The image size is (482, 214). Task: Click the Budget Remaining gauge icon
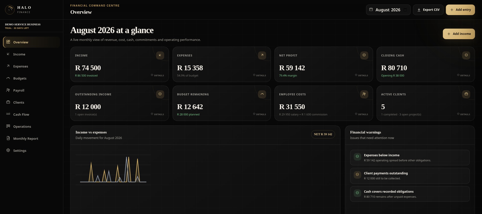[262, 94]
